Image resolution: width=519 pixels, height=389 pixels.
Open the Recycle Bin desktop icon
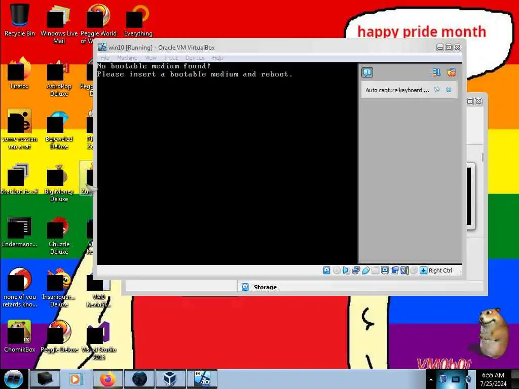(20, 20)
